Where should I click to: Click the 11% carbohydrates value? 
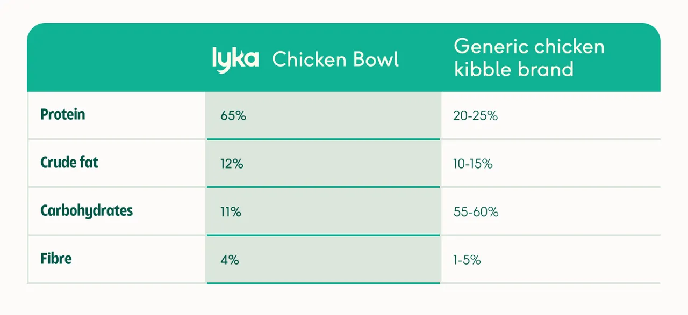(231, 212)
